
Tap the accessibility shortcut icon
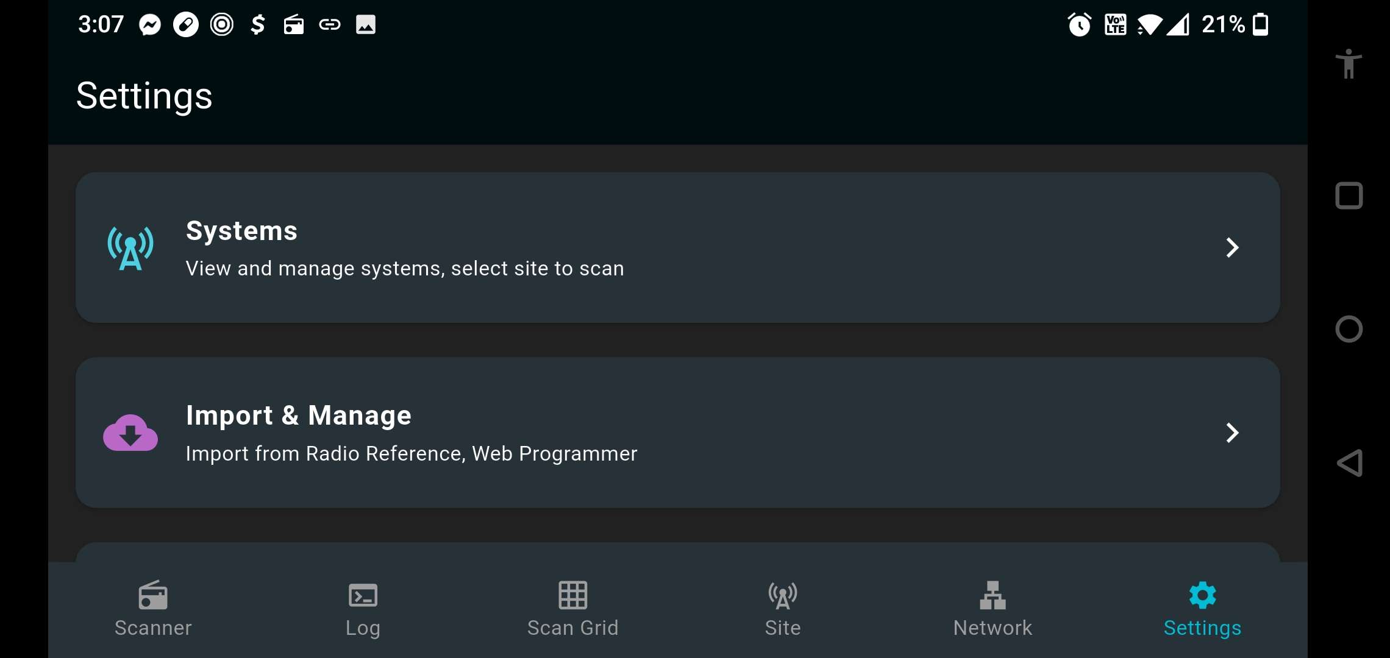[1349, 64]
